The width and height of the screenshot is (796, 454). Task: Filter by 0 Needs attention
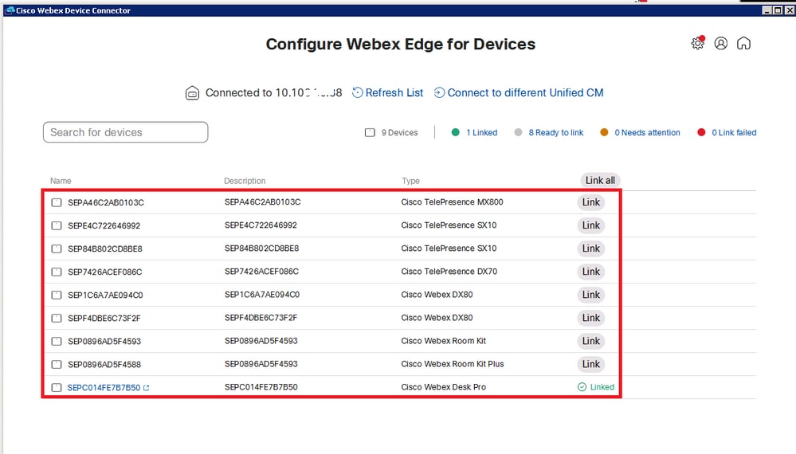647,132
